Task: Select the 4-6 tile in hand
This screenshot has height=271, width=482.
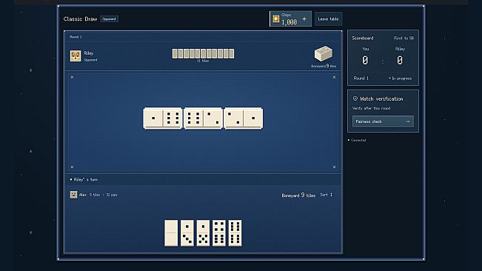Action: click(x=219, y=233)
